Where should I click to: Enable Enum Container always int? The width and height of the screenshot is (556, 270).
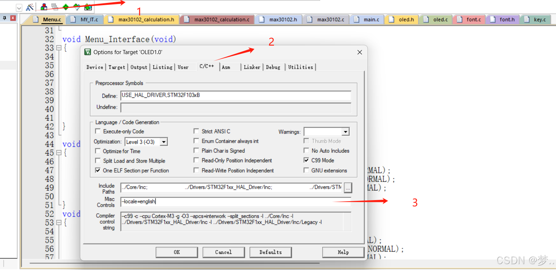tap(197, 141)
